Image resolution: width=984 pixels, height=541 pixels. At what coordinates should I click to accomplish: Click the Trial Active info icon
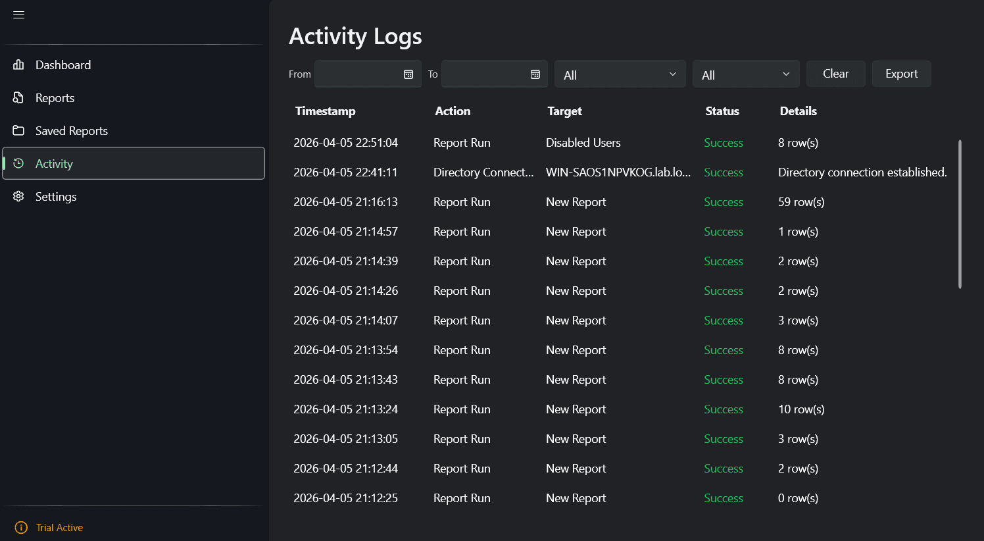point(21,527)
